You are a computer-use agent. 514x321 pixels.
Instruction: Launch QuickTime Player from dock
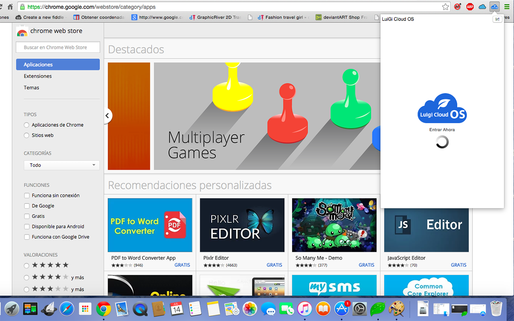140,309
